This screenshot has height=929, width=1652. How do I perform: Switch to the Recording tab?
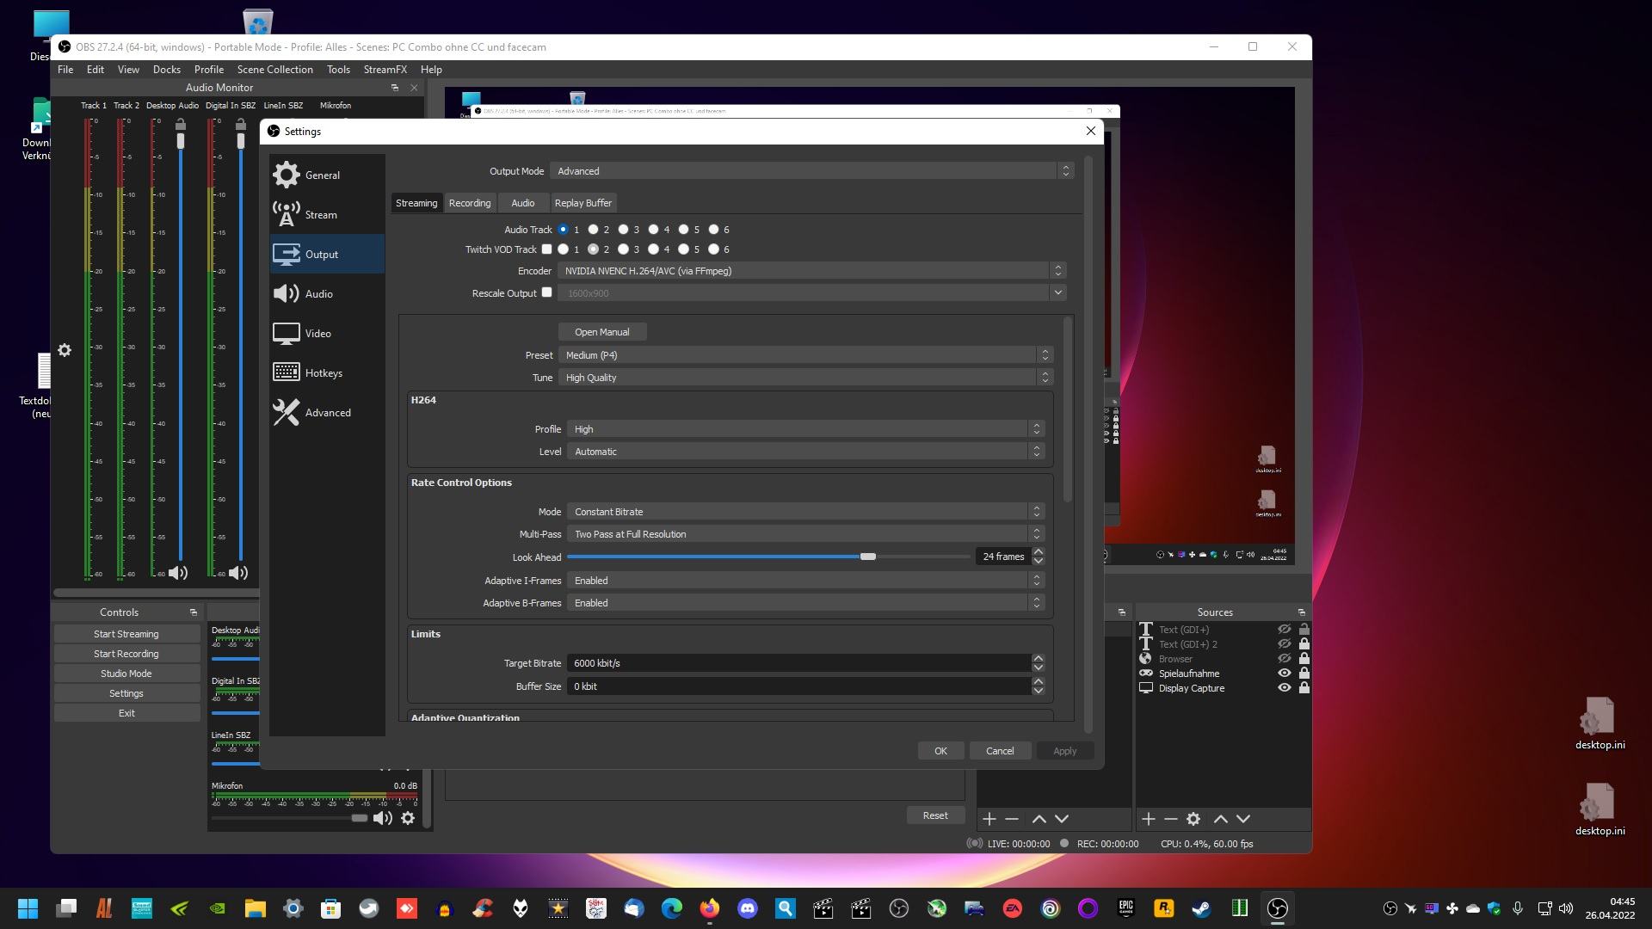coord(470,203)
